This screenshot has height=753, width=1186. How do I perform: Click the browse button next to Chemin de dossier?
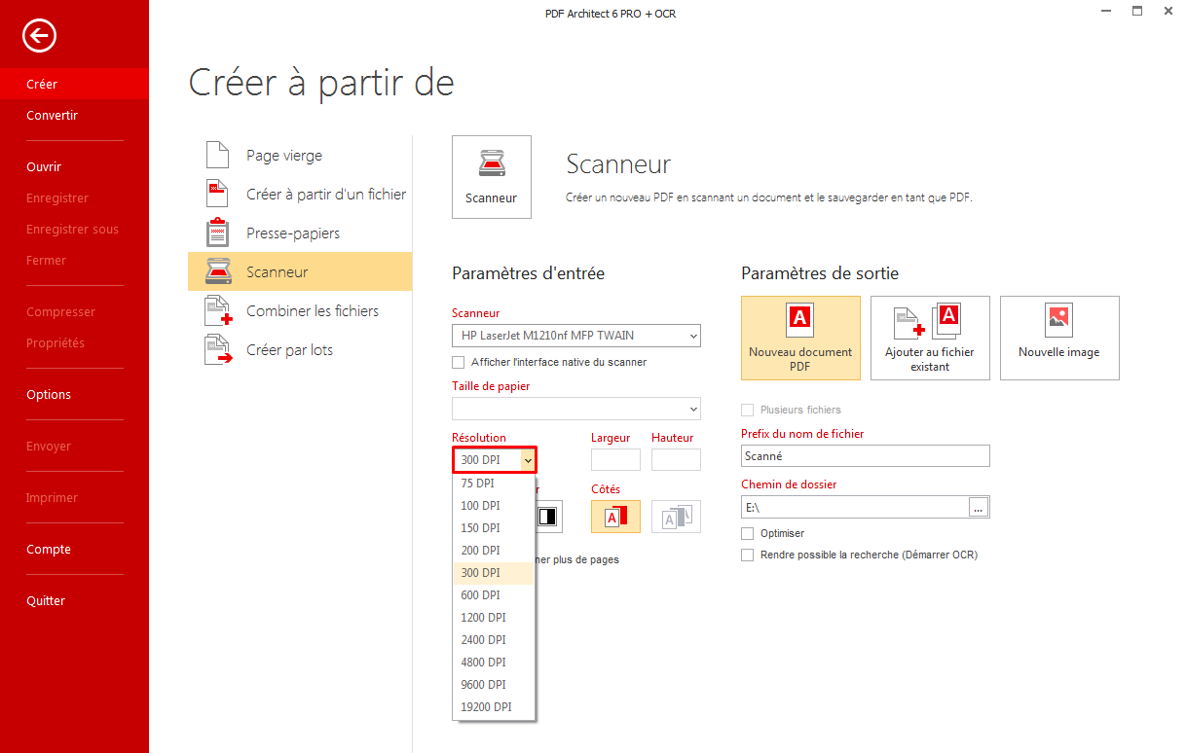[x=979, y=507]
